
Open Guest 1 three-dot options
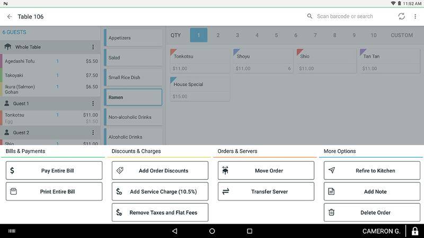(x=93, y=103)
